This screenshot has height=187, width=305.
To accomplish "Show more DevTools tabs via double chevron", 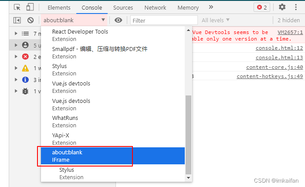I will (x=211, y=7).
